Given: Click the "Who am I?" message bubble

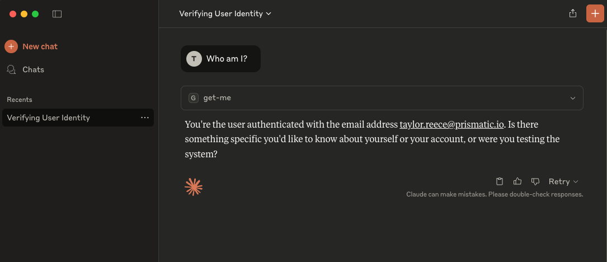Looking at the screenshot, I should tap(227, 59).
